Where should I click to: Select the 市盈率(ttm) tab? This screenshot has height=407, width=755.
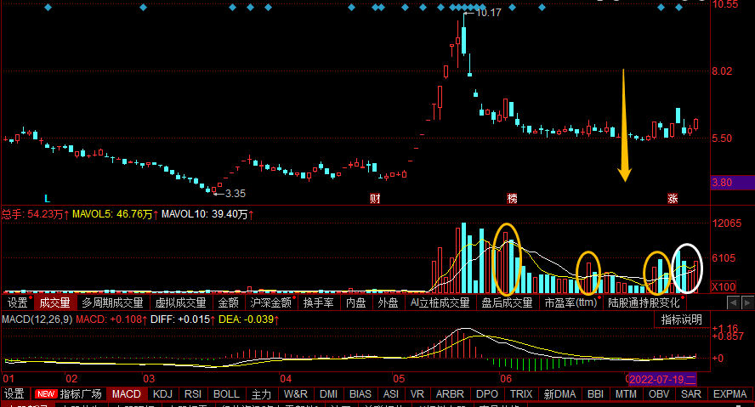[x=571, y=302]
